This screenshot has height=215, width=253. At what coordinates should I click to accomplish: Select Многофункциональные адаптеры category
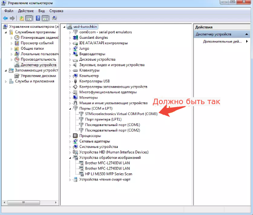108,92
